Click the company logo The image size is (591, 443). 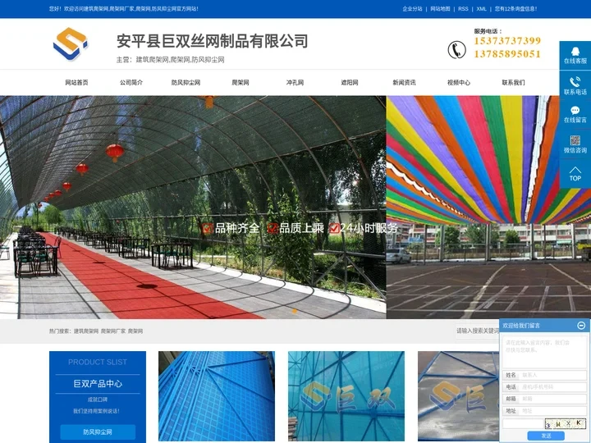point(71,43)
